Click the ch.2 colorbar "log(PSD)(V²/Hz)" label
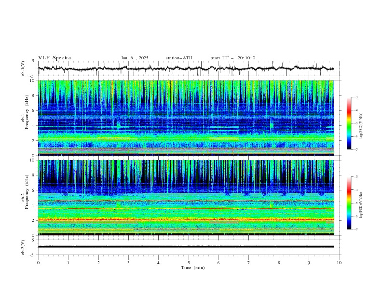This screenshot has width=382, height=295. coord(361,205)
